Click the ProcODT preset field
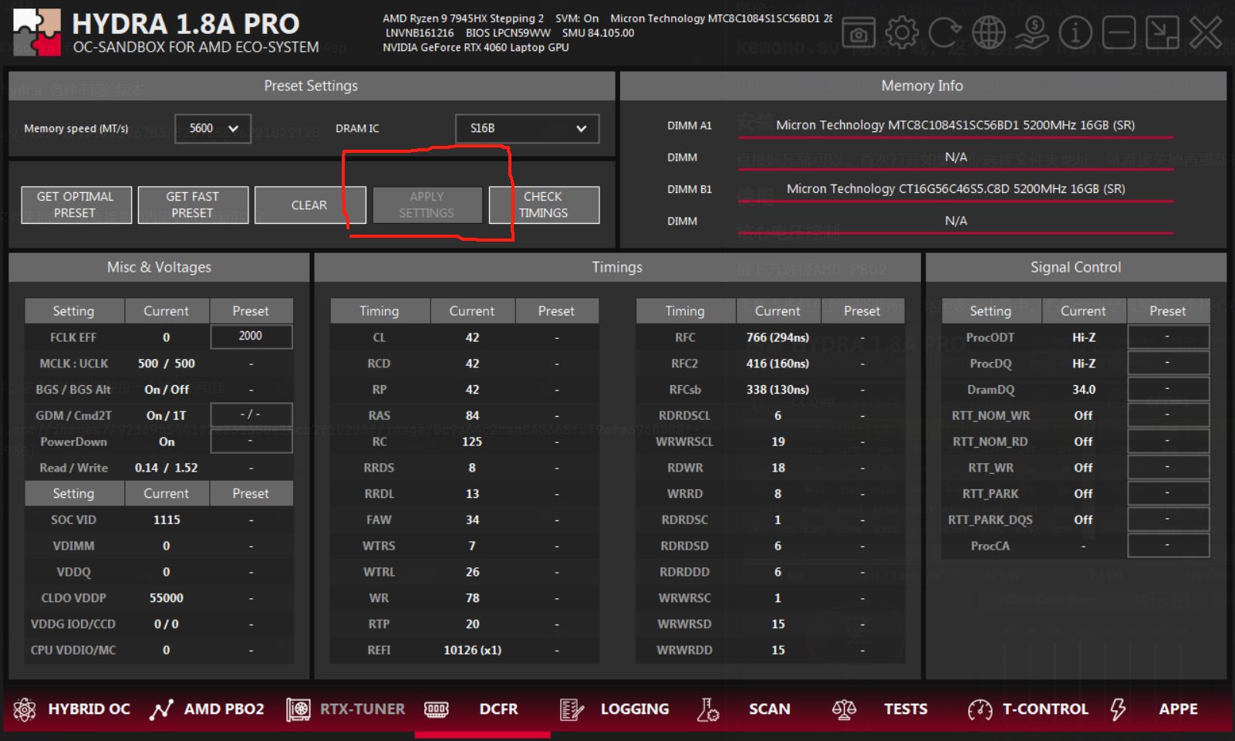Image resolution: width=1235 pixels, height=741 pixels. click(x=1168, y=337)
